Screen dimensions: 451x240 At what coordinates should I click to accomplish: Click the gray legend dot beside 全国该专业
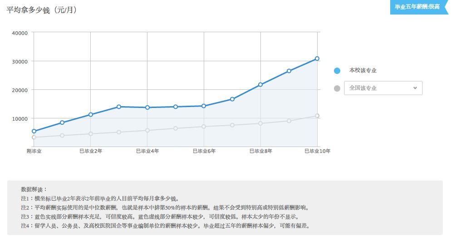[337, 88]
